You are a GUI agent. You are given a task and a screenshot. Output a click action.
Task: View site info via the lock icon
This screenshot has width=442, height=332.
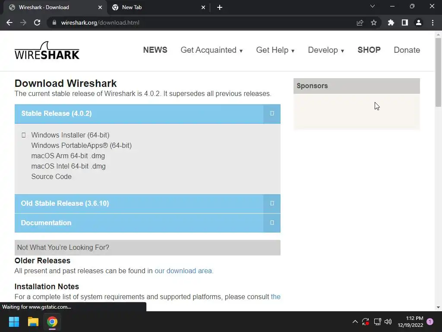54,22
